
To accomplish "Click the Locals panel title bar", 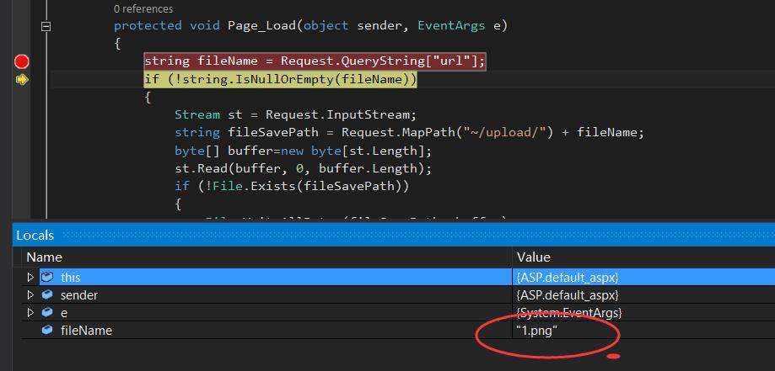I will [x=394, y=235].
